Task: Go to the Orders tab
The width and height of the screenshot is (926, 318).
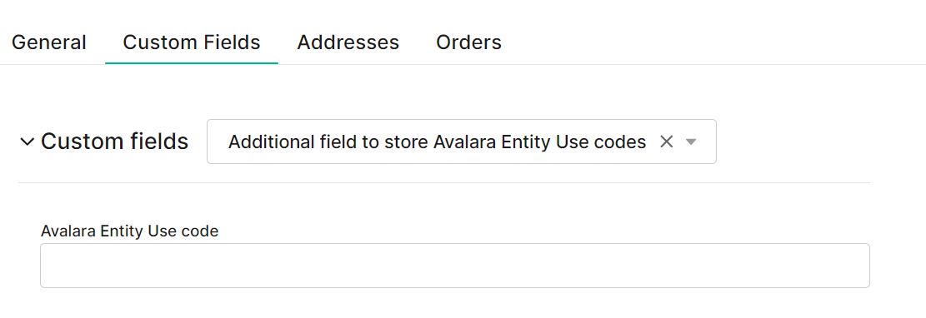Action: [x=469, y=42]
